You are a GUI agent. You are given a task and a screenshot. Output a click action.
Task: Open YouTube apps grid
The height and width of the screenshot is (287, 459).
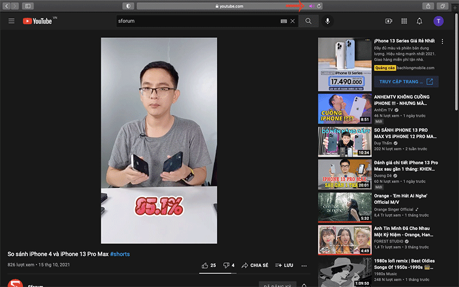[404, 21]
